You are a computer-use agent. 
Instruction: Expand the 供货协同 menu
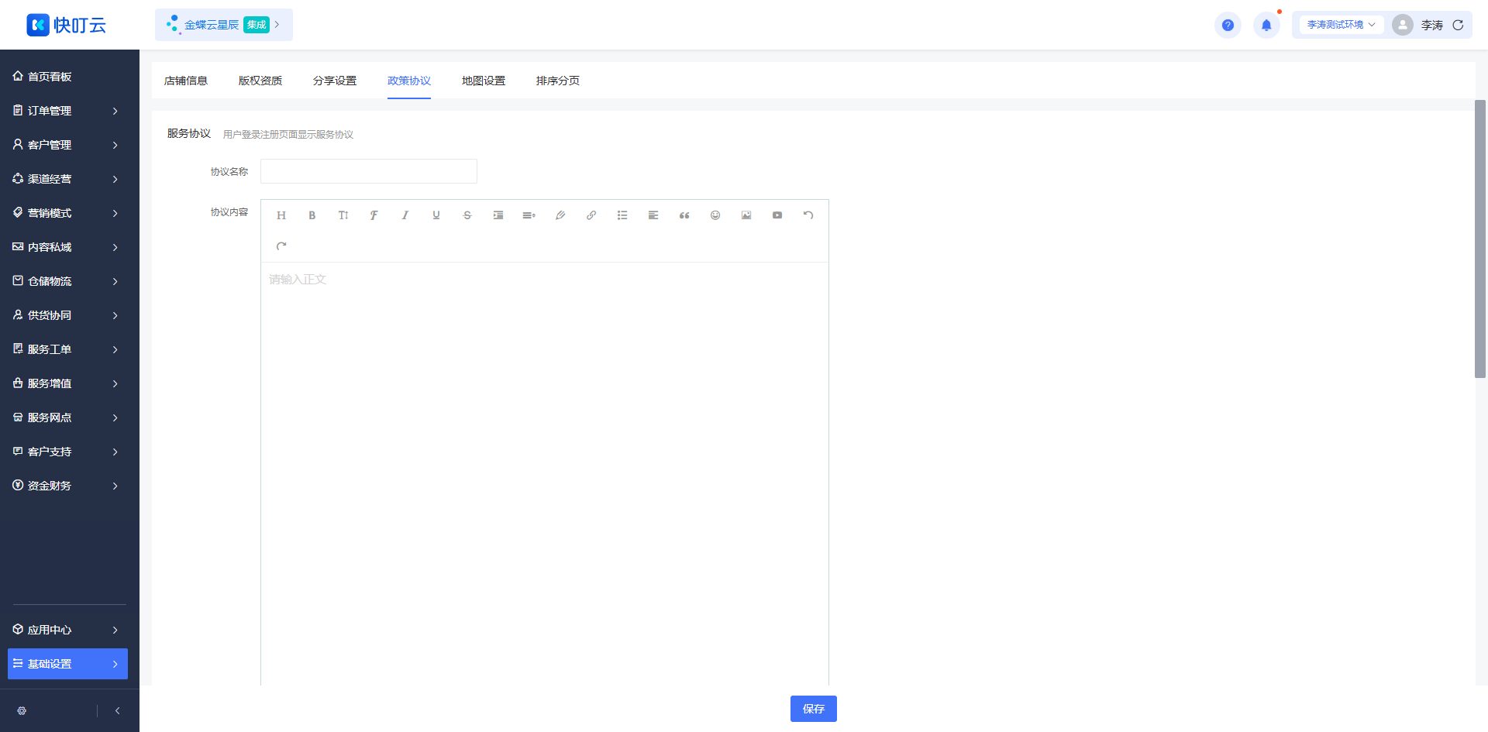67,315
